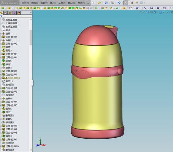This screenshot has width=173, height=152.
Task: Select 右视基准面 plane in tree
Action: point(11,27)
